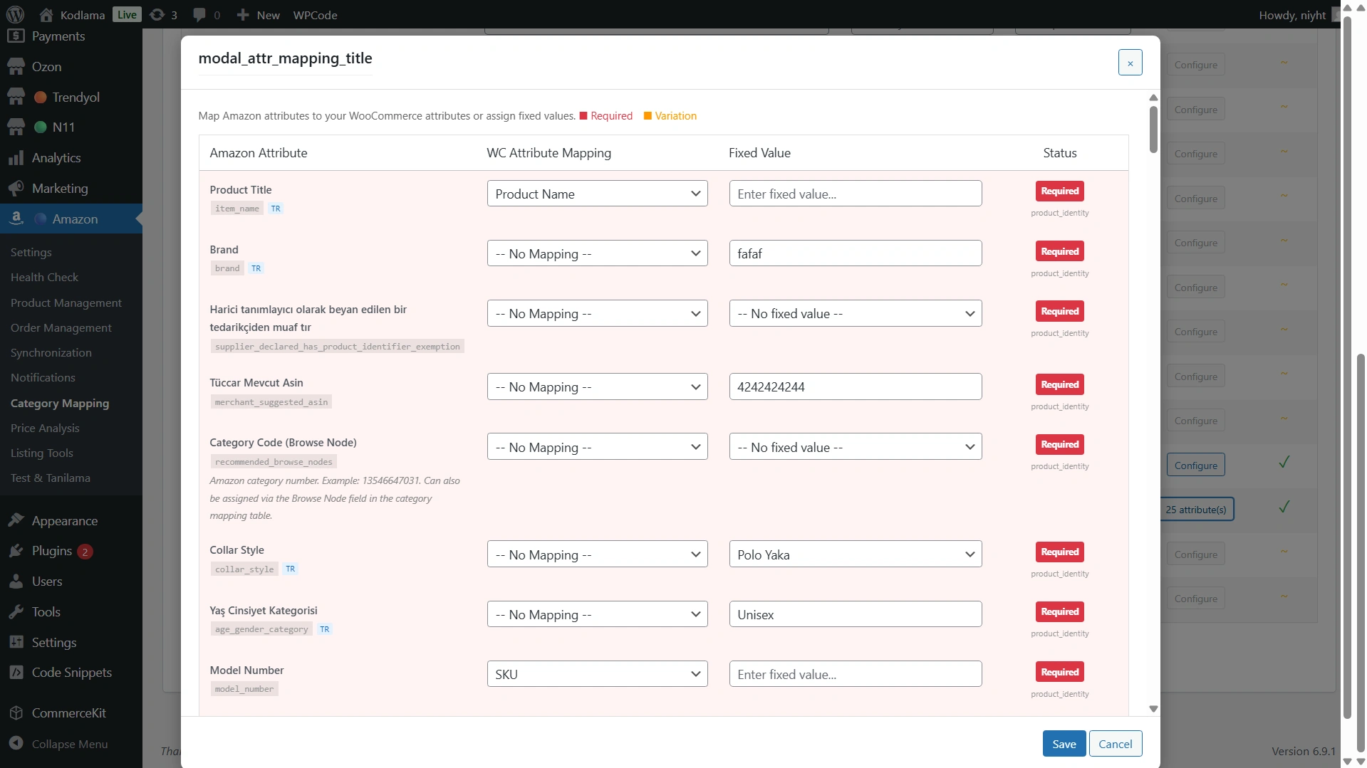1367x768 pixels.
Task: Open the Kodlama site home icon
Action: pyautogui.click(x=46, y=14)
